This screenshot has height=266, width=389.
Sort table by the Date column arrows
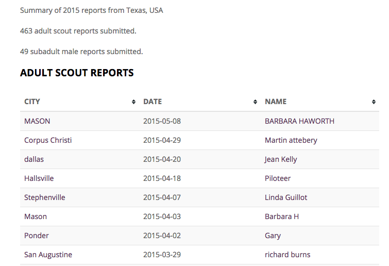[x=255, y=102]
